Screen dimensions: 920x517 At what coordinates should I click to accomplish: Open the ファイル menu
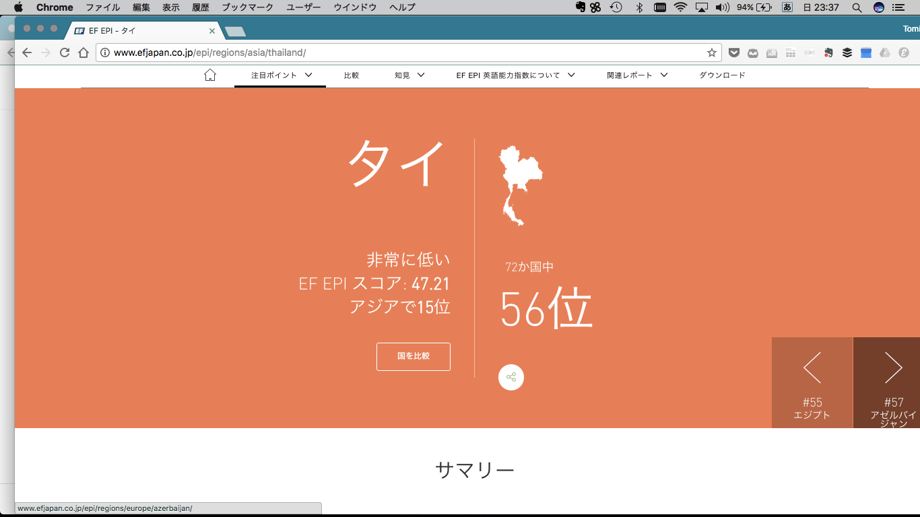click(x=102, y=7)
